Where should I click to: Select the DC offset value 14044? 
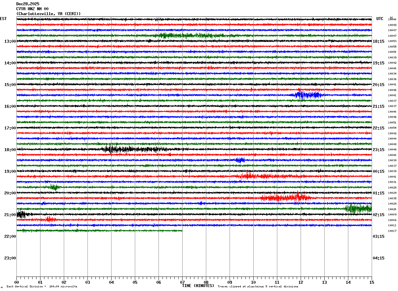tap(392, 139)
